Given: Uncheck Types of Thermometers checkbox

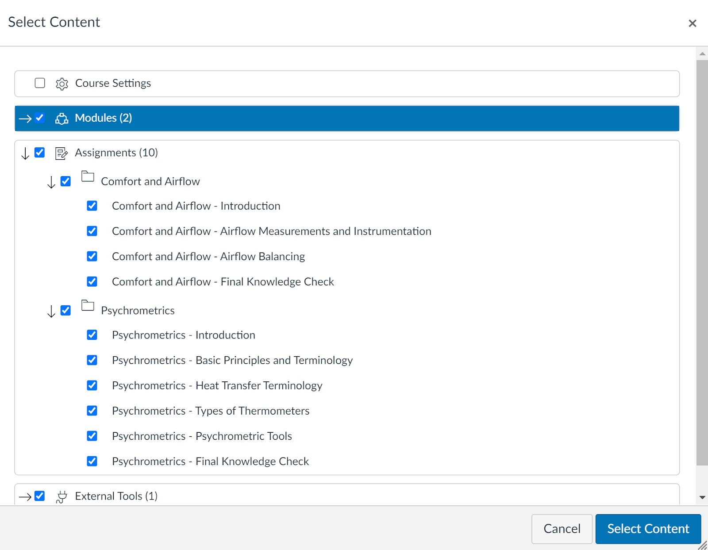Looking at the screenshot, I should pos(92,411).
